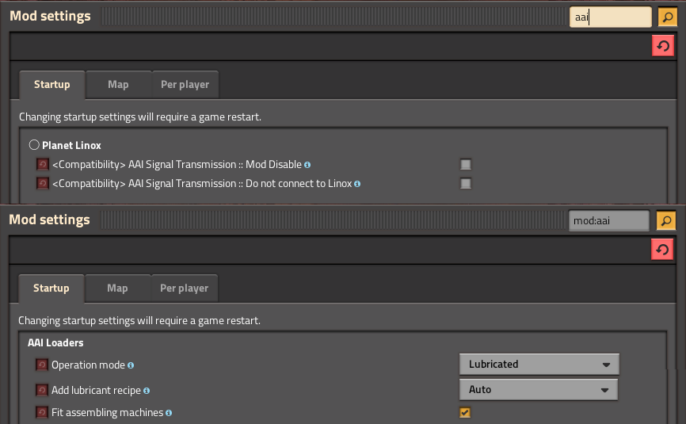Viewport: 686px width, 424px height.
Task: Reset the Fit assembling machines setting
Action: [x=42, y=413]
